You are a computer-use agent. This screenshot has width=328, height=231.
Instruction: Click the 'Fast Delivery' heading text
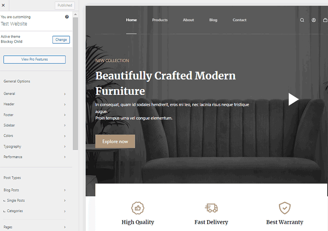pos(211,222)
